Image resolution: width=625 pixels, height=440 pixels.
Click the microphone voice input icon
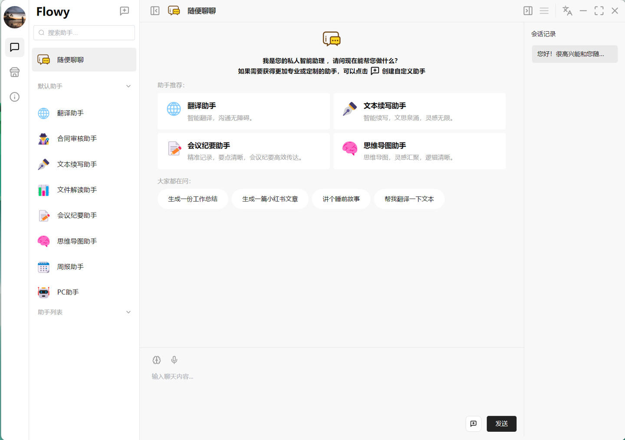[x=174, y=360]
